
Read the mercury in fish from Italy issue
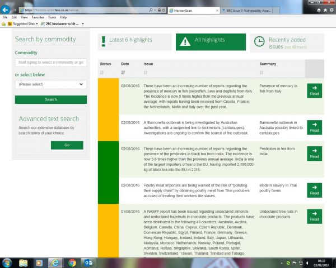[314, 91]
